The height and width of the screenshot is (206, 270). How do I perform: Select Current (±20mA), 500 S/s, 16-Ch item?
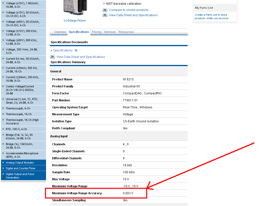(24, 70)
